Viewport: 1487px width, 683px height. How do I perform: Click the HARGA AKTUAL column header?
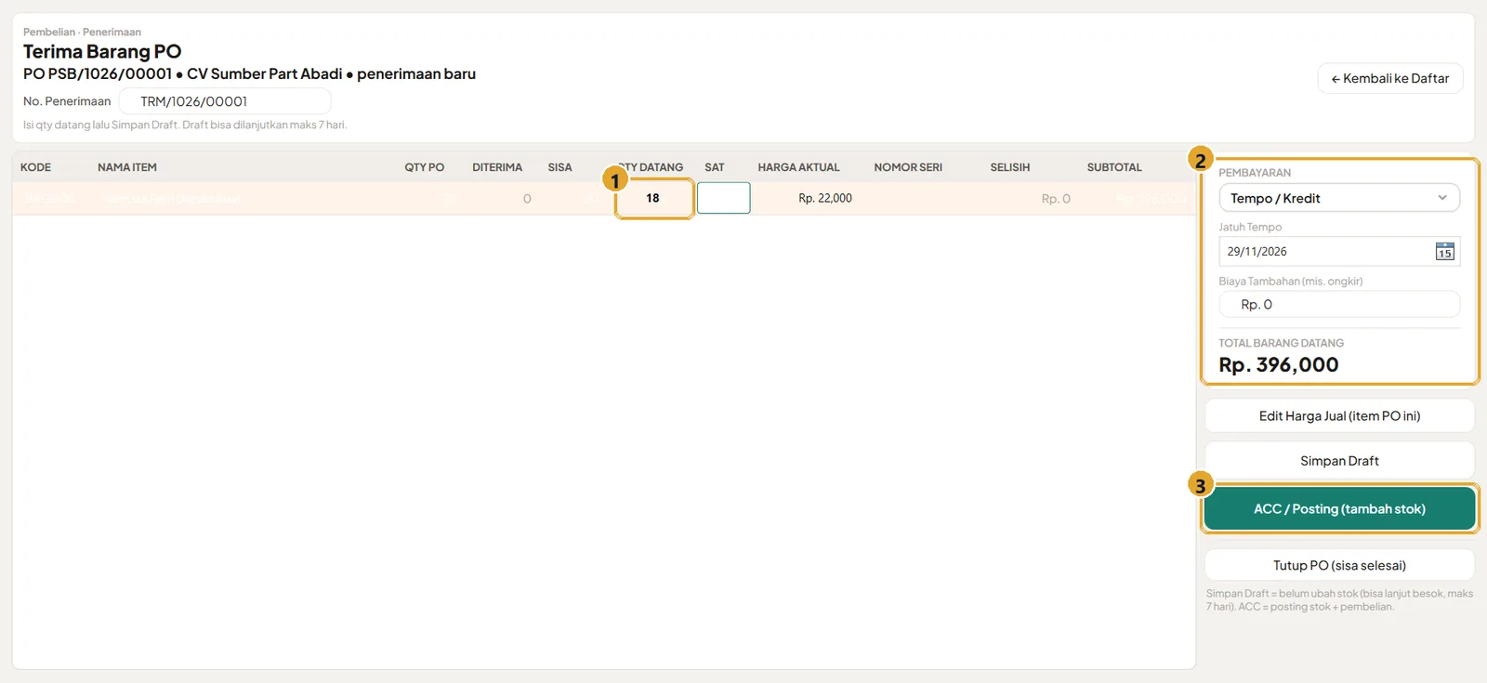pos(798,167)
